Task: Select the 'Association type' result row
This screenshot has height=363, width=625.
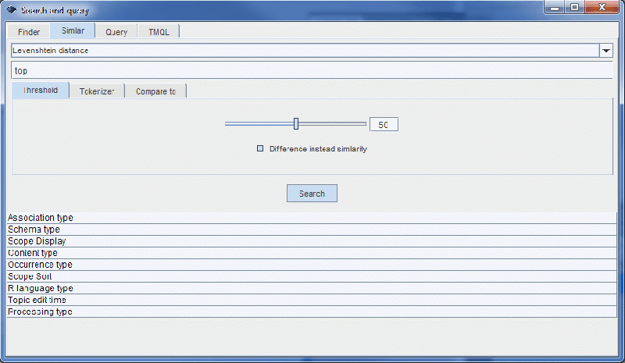Action: [x=312, y=218]
